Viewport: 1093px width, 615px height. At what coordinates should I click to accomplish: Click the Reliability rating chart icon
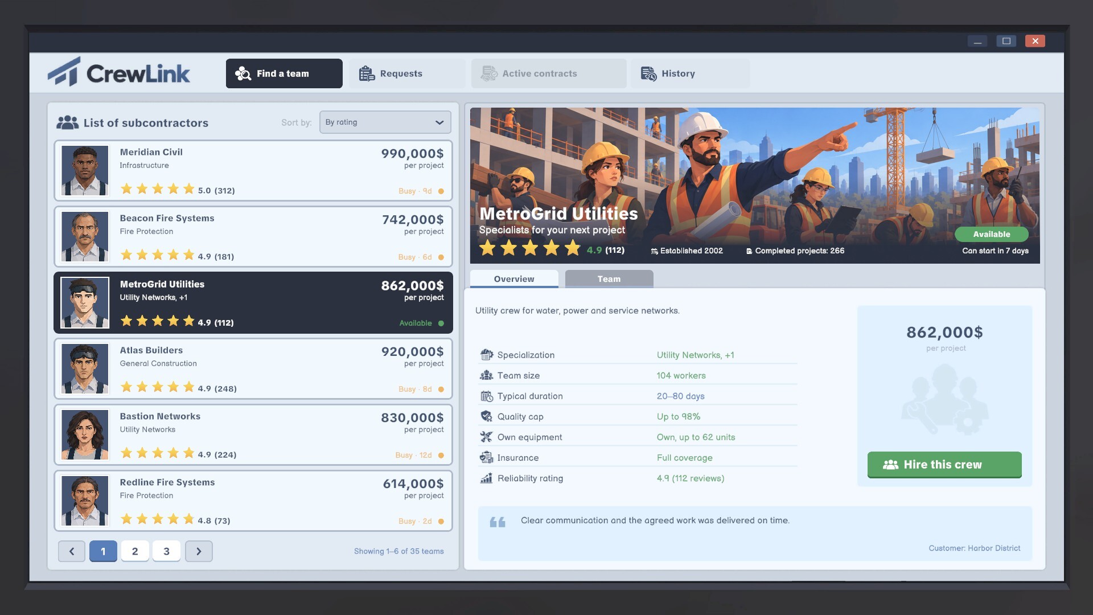click(x=486, y=478)
